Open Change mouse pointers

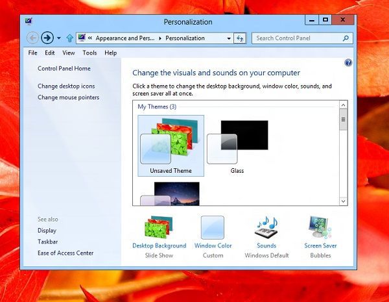pyautogui.click(x=69, y=97)
